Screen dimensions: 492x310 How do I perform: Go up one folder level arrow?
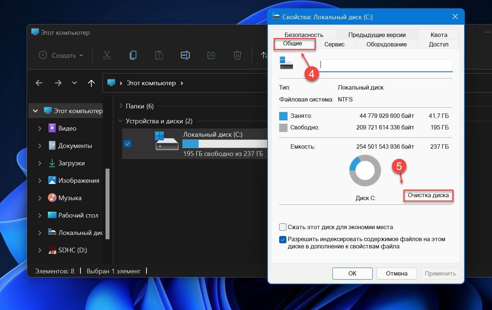tap(91, 83)
